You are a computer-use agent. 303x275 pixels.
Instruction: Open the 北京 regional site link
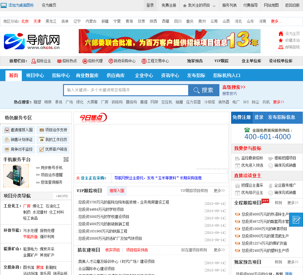coord(25,21)
